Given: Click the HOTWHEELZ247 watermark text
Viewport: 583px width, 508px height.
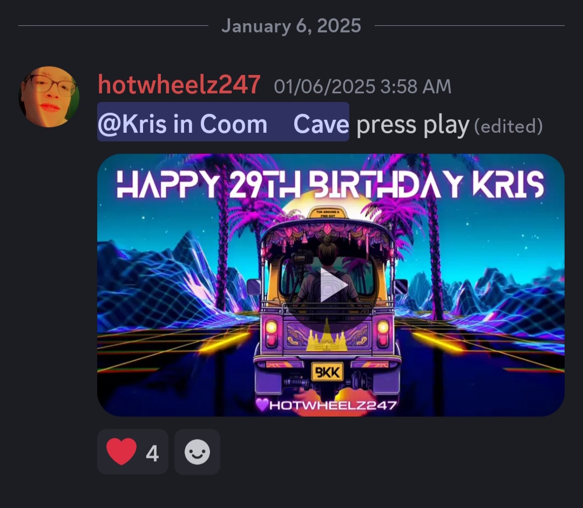Looking at the screenshot, I should pos(333,405).
